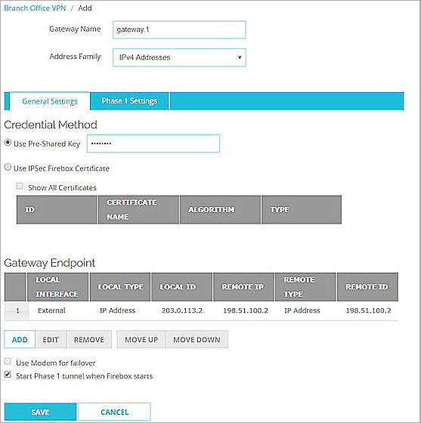Switch to the General Settings tab
Viewport: 421px width, 423px height.
click(x=50, y=101)
